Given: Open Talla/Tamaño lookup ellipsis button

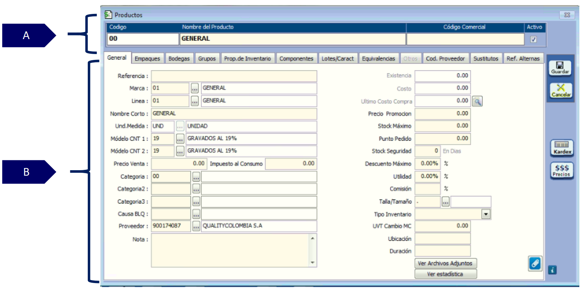Looking at the screenshot, I should tap(445, 202).
